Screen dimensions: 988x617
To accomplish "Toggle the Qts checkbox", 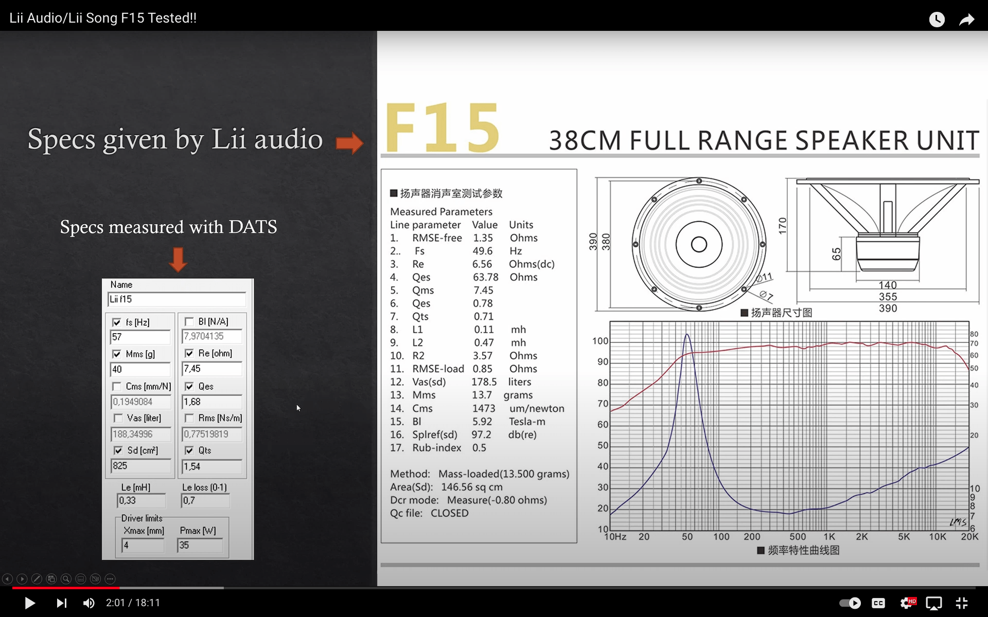I will pos(189,450).
